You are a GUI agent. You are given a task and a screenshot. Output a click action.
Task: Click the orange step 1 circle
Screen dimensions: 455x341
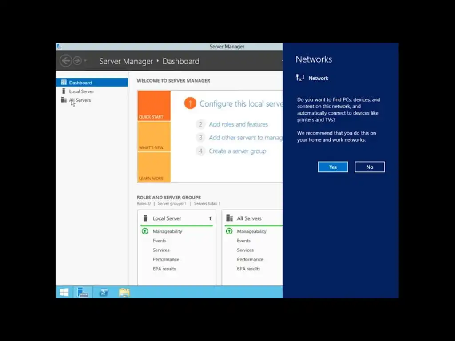190,103
